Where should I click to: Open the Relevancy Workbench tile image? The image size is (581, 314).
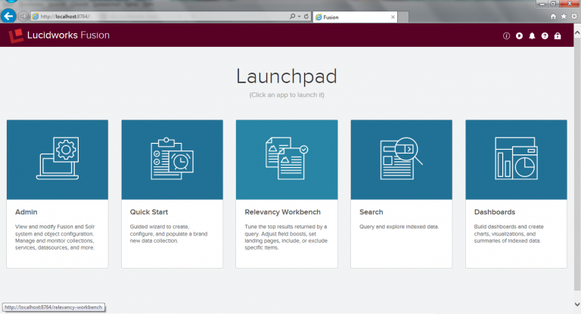point(287,159)
